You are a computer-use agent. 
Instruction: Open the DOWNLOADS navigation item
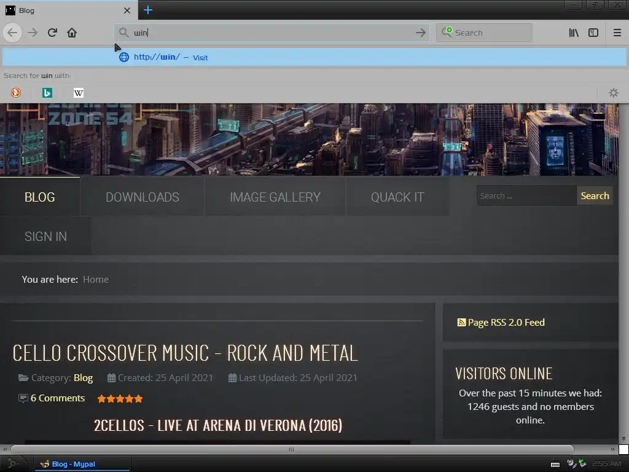[143, 197]
